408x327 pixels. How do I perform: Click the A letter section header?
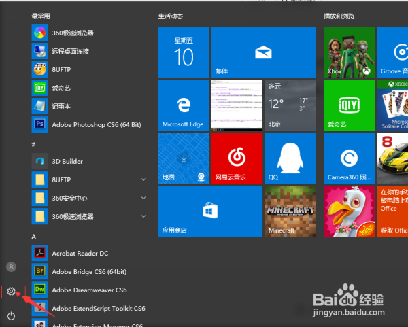pos(33,237)
